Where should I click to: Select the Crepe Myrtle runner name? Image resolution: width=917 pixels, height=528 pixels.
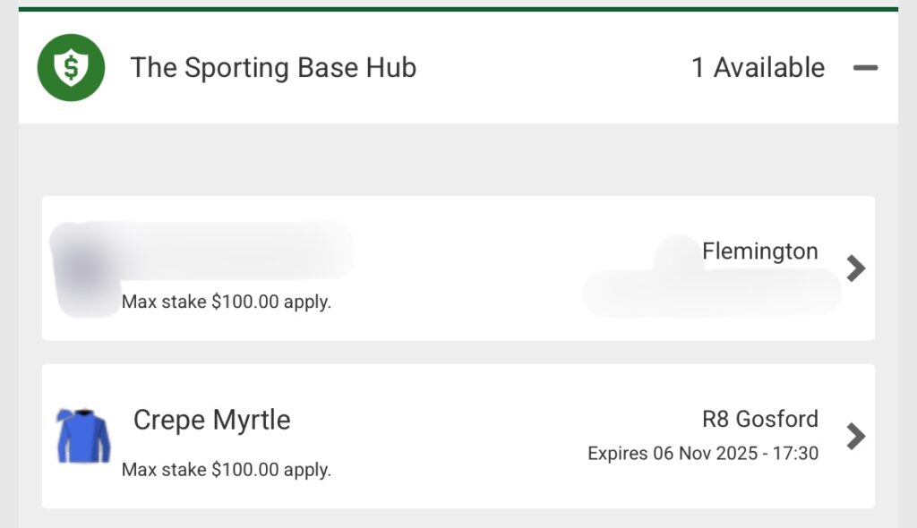[x=212, y=420]
